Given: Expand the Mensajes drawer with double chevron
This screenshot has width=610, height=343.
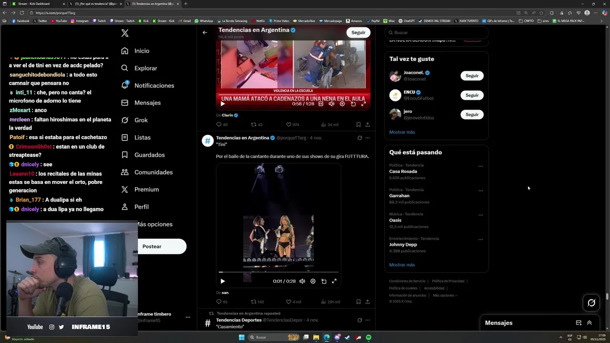Looking at the screenshot, I should 590,323.
